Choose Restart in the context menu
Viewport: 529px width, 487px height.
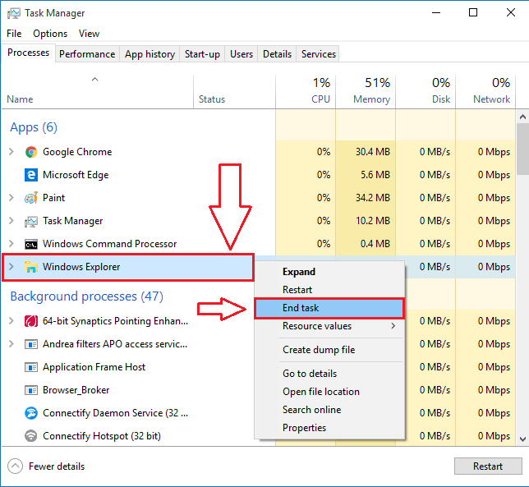[x=329, y=290]
